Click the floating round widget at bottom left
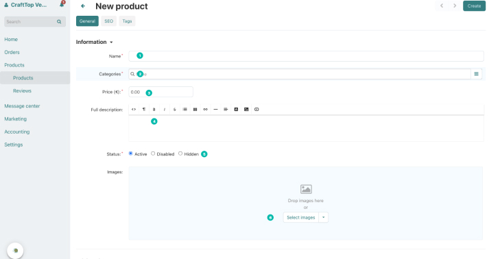This screenshot has height=259, width=489. pos(15,251)
